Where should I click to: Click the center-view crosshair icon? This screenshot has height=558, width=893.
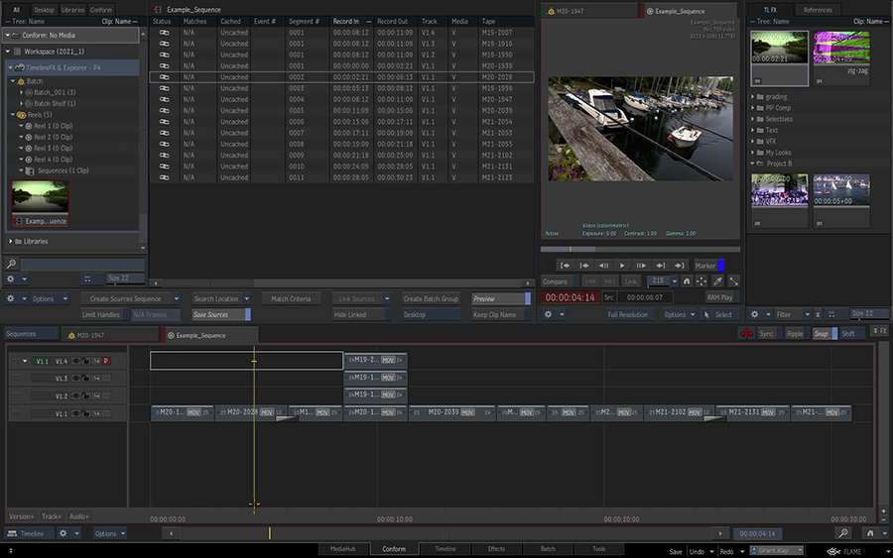pos(702,281)
